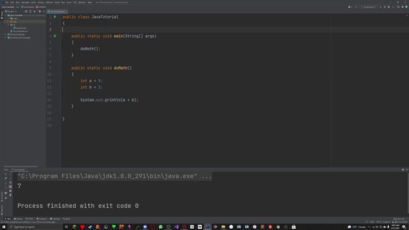Open Search Everywhere magnifier
This screenshot has width=409, height=230.
(x=398, y=7)
